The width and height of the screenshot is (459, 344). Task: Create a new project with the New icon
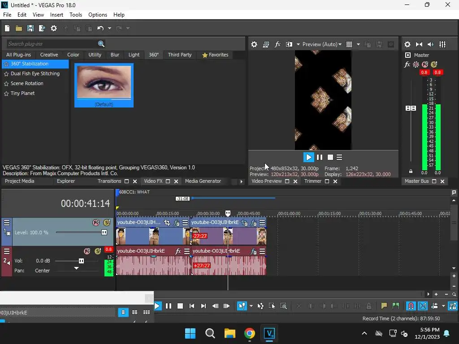pyautogui.click(x=7, y=28)
